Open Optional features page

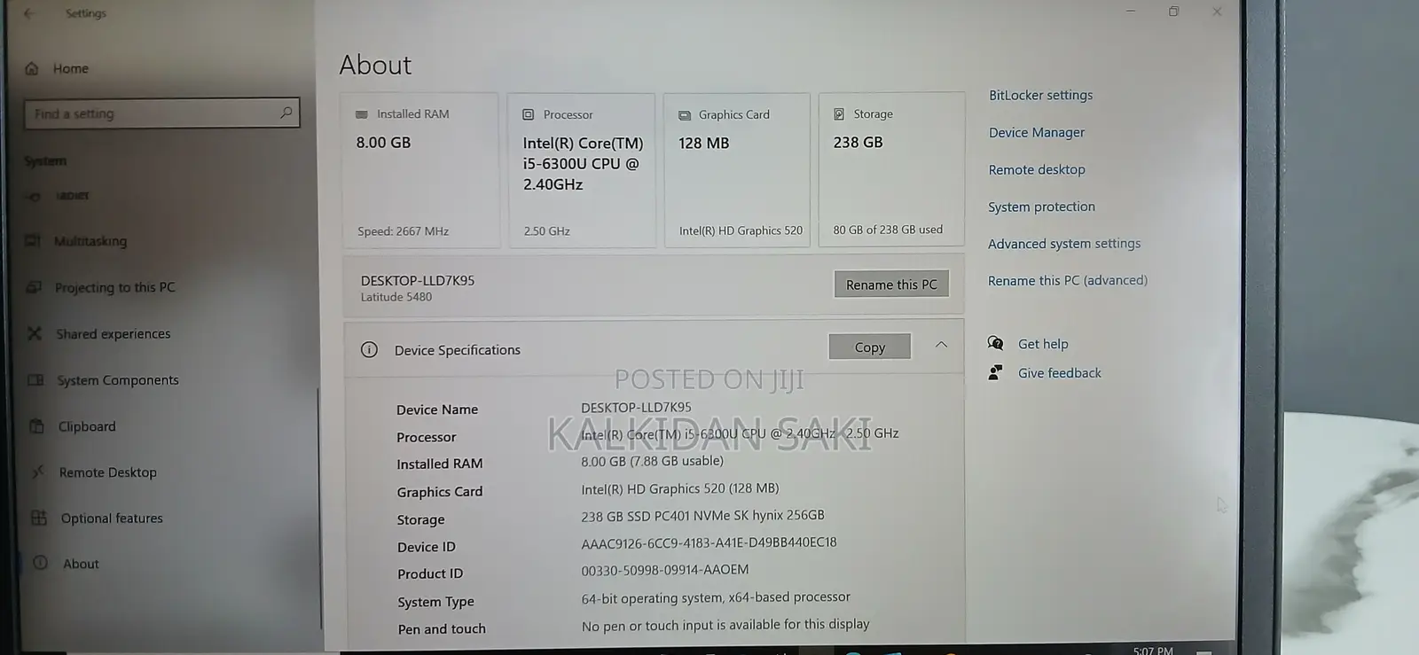112,519
